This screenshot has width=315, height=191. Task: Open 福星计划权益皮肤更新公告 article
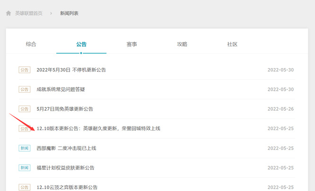coord(65,168)
